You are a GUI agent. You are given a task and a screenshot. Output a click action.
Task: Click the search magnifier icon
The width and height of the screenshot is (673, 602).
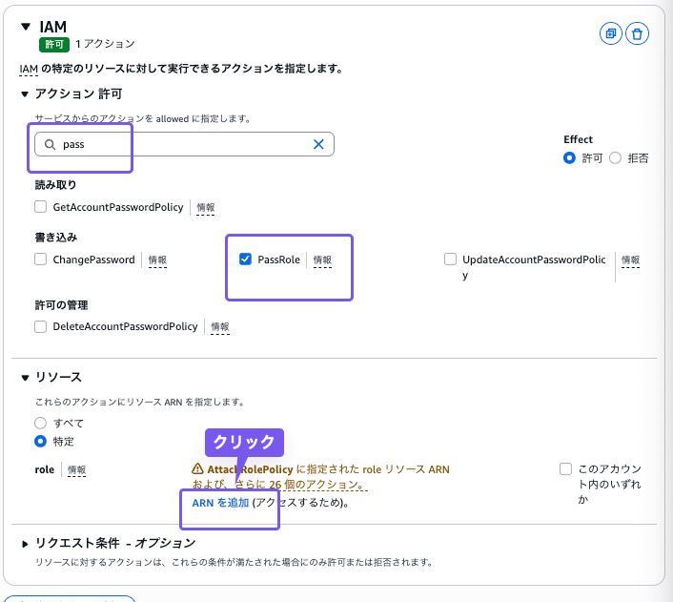click(51, 144)
